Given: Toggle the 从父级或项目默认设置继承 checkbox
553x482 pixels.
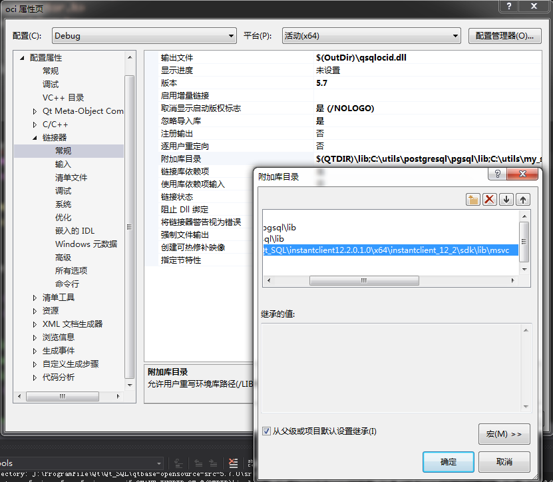Looking at the screenshot, I should coord(266,431).
